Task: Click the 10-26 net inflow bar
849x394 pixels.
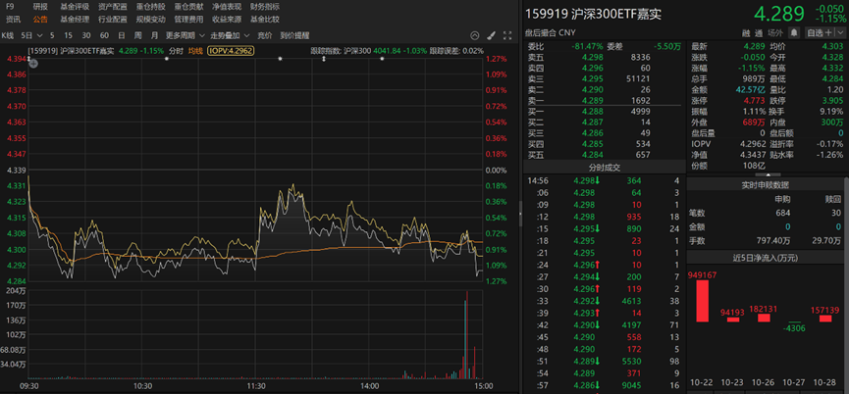Action: [764, 318]
